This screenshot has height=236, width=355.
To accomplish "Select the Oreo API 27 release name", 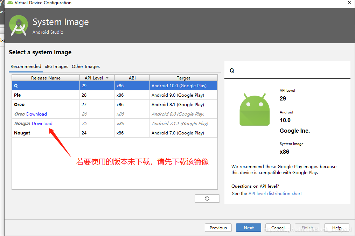I will pos(19,105).
